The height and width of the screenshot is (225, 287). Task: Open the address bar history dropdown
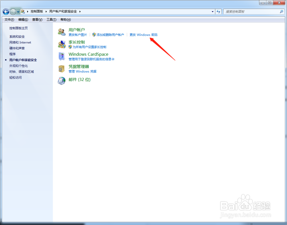click(x=213, y=11)
